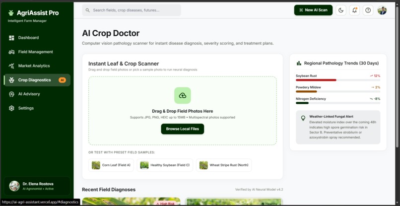Screen dimensions: 400x206
Task: Click the magnifier icon in search bar
Action: tap(87, 10)
